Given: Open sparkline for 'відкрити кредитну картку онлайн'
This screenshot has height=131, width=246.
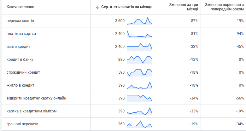Looking at the screenshot, I should tap(140, 98).
